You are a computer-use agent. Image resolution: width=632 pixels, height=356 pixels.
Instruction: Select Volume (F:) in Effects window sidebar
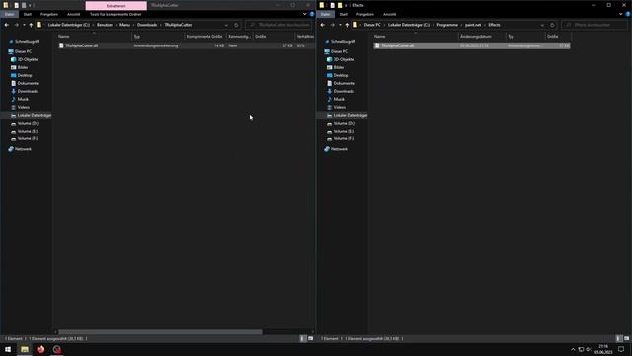pos(343,138)
